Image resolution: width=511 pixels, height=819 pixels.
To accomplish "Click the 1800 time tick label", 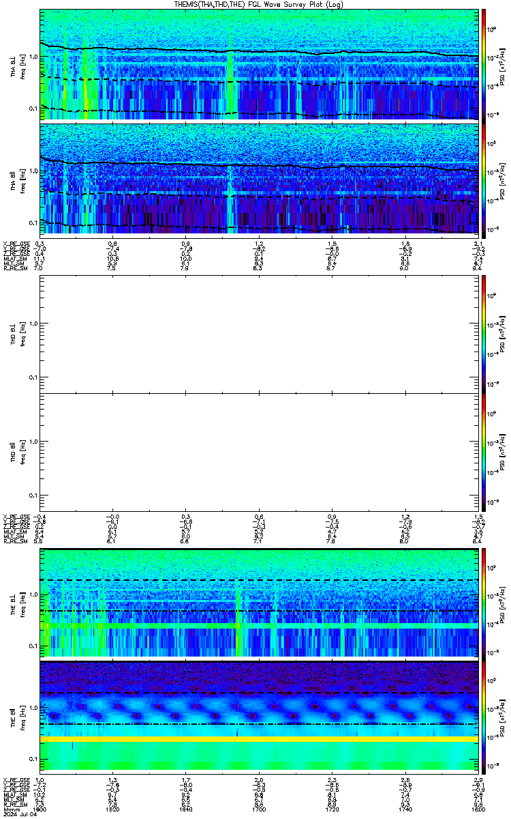I will tap(477, 808).
